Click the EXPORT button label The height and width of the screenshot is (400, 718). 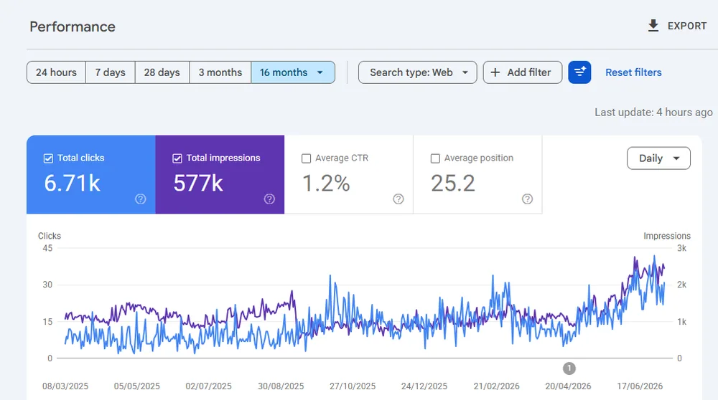pos(687,26)
